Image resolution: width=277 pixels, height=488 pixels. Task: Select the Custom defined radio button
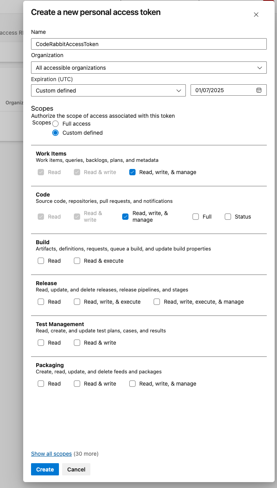tap(55, 133)
